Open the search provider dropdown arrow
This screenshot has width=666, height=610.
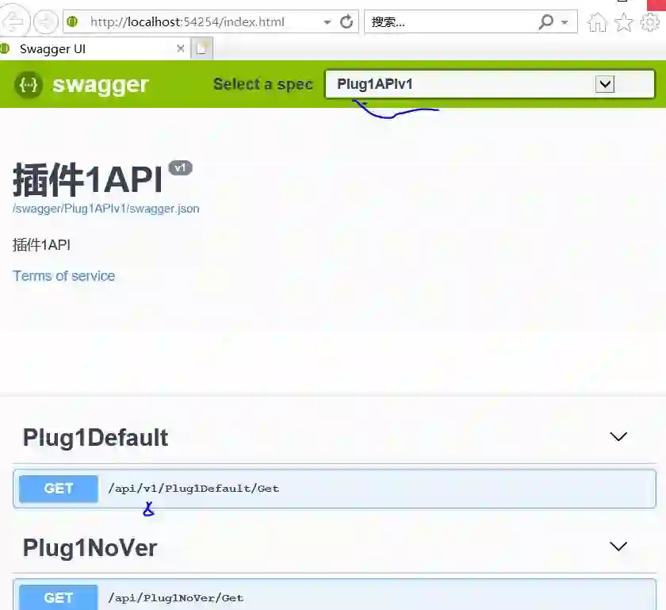coord(565,22)
